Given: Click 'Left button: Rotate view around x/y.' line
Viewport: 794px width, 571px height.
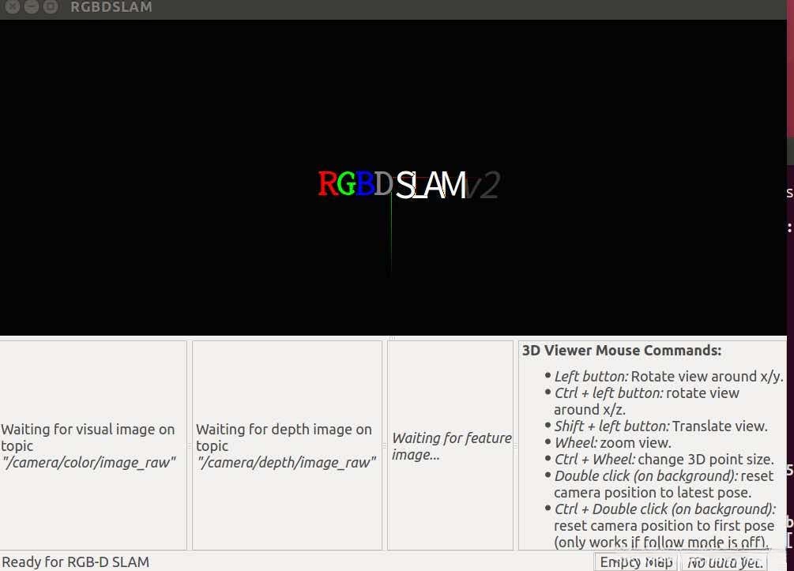Looking at the screenshot, I should 668,377.
